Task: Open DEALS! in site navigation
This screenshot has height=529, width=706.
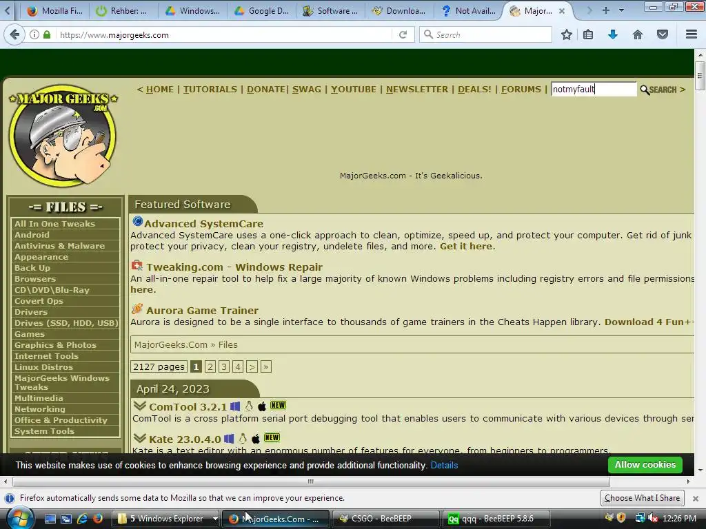Action: coord(474,90)
